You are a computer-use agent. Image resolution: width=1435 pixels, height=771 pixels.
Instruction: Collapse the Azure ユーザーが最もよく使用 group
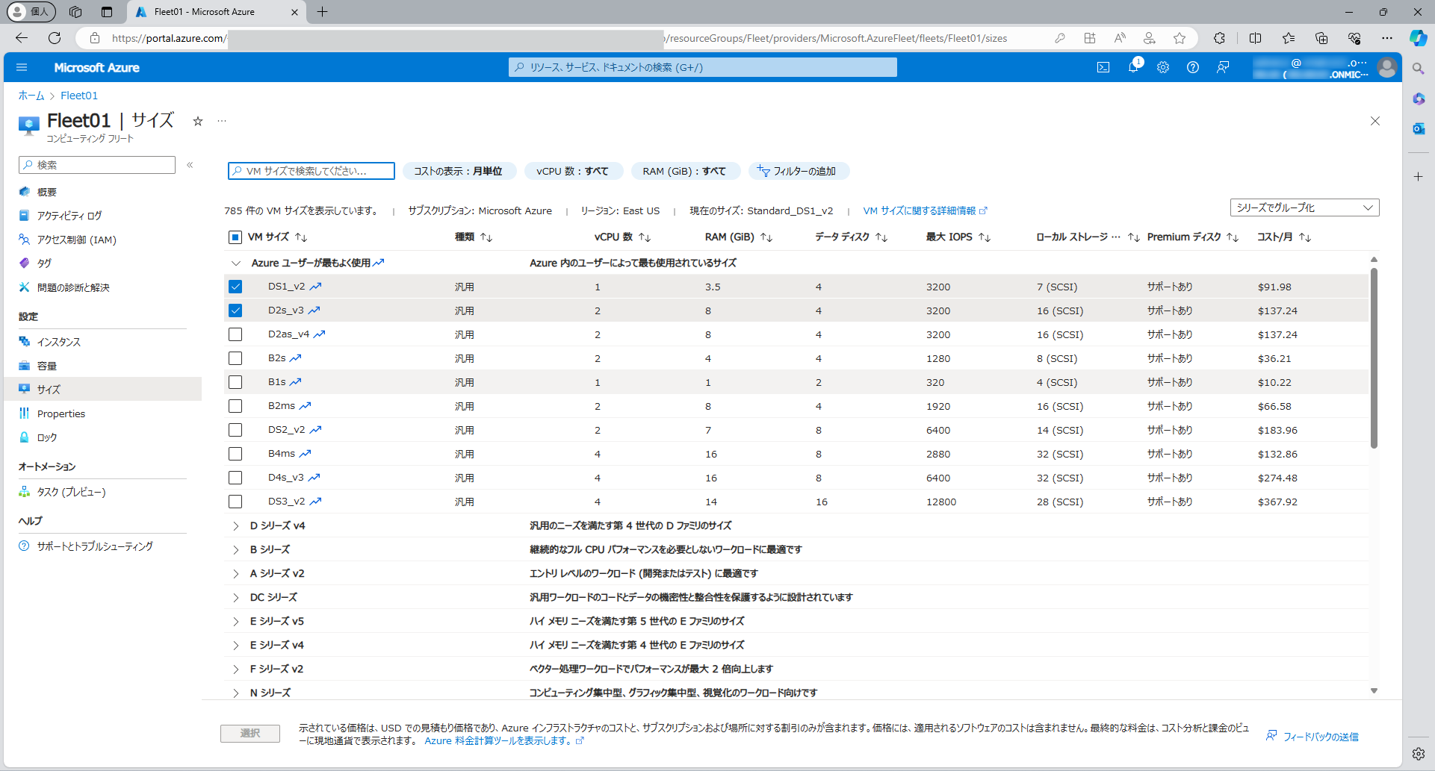236,263
